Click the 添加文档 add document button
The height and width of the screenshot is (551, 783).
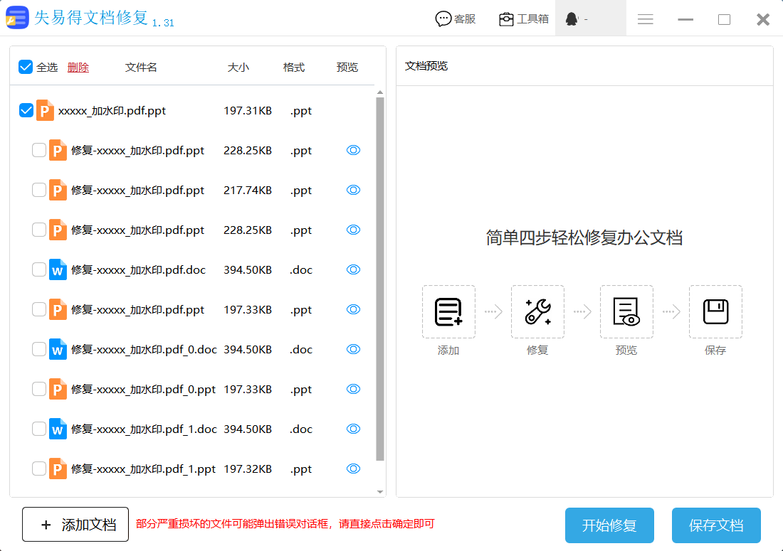[x=75, y=524]
